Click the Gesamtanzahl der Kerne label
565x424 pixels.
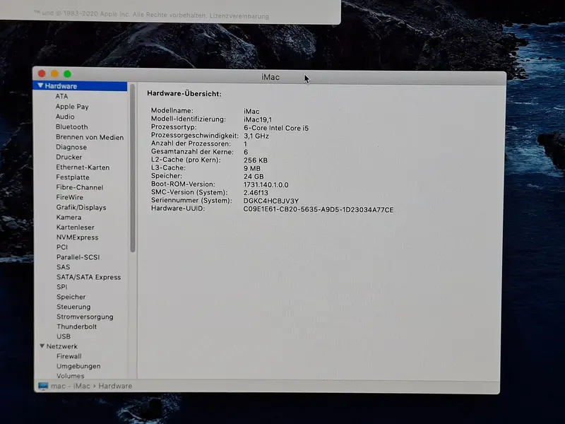(192, 152)
